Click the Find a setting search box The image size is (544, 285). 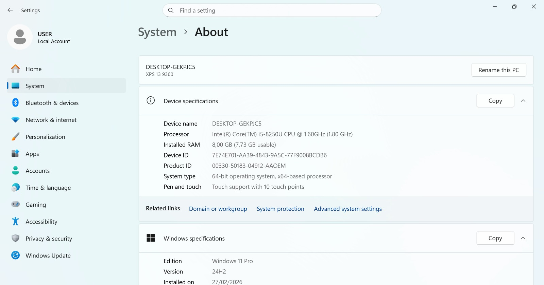click(272, 11)
